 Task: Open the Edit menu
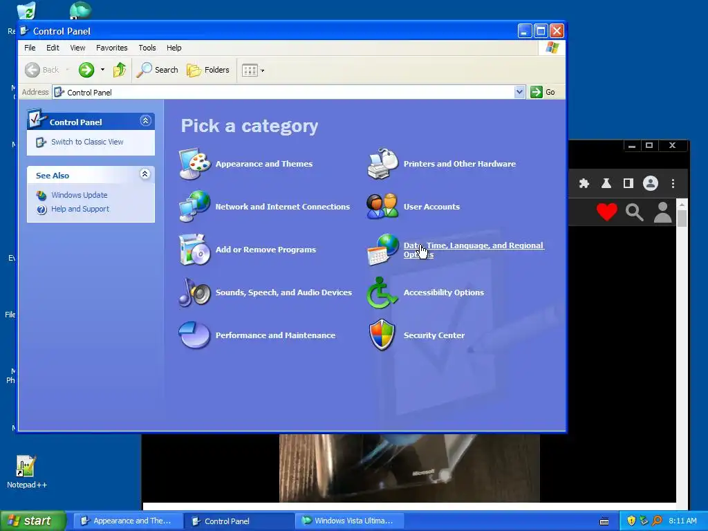(x=53, y=48)
